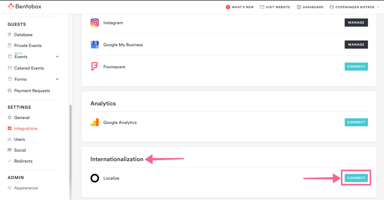Image resolution: width=384 pixels, height=200 pixels.
Task: Click the Foursquare label text
Action: tap(114, 67)
